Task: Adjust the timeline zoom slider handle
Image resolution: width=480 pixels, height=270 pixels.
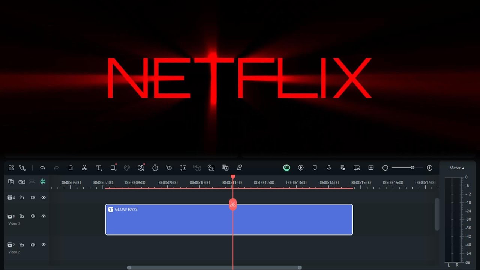Action: point(412,168)
